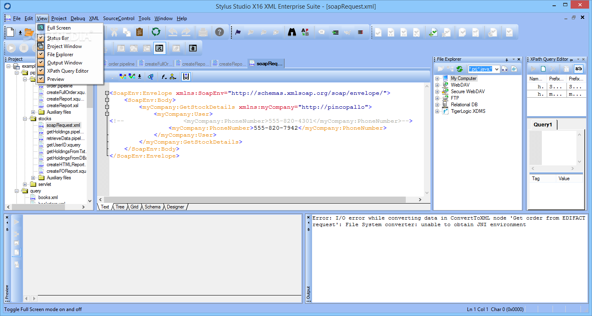This screenshot has width=592, height=316.
Task: Click the grayed Run query arrow in XPath editor
Action: click(x=533, y=69)
